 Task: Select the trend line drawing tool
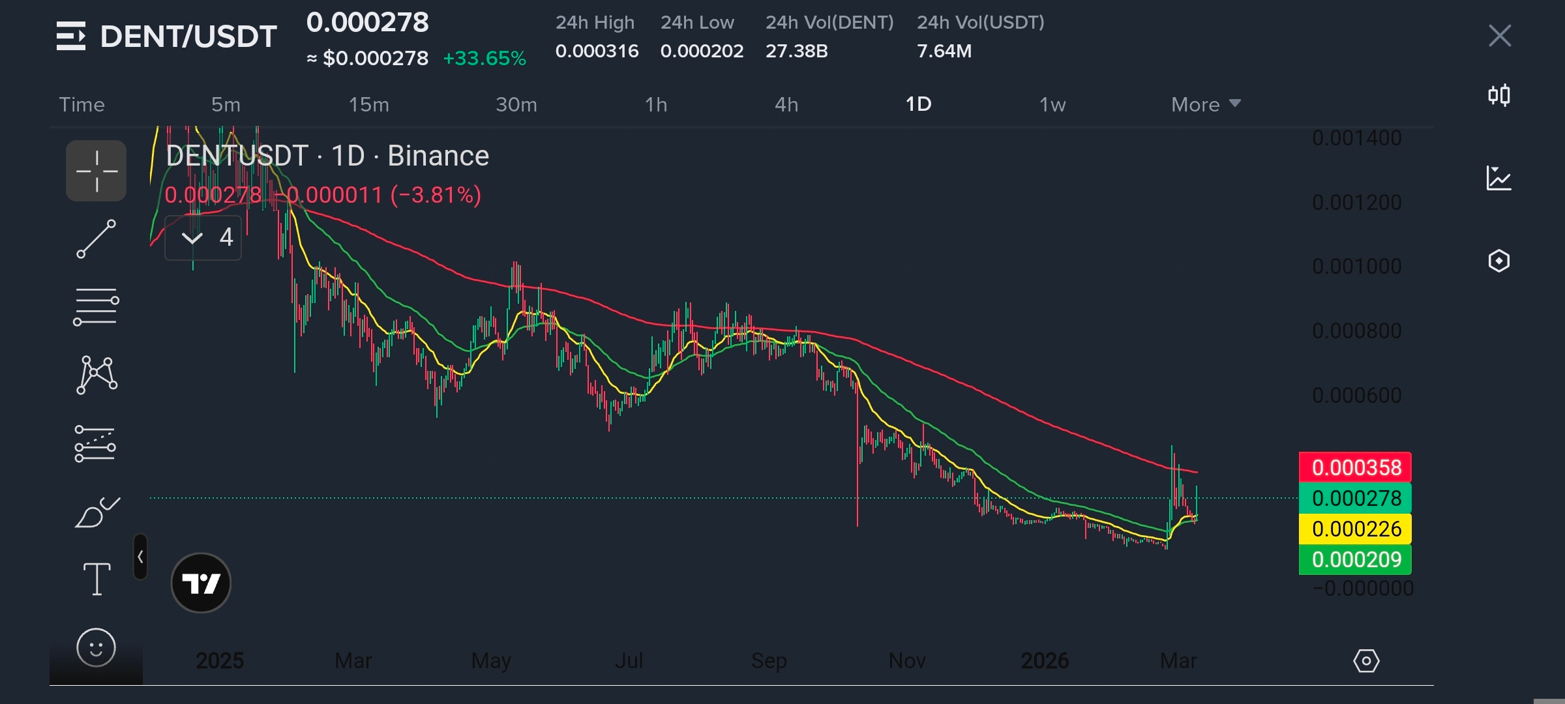96,239
